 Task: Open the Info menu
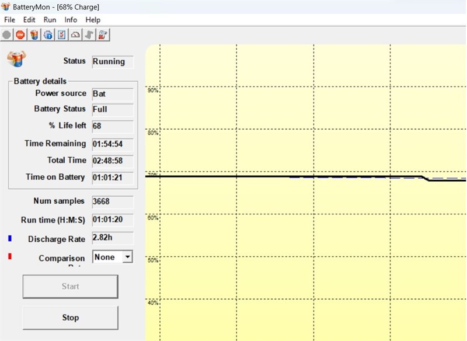pyautogui.click(x=71, y=20)
